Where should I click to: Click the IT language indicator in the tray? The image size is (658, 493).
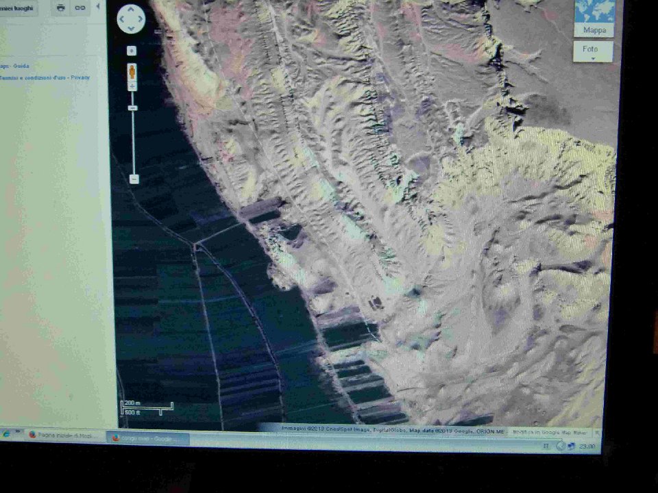point(546,446)
